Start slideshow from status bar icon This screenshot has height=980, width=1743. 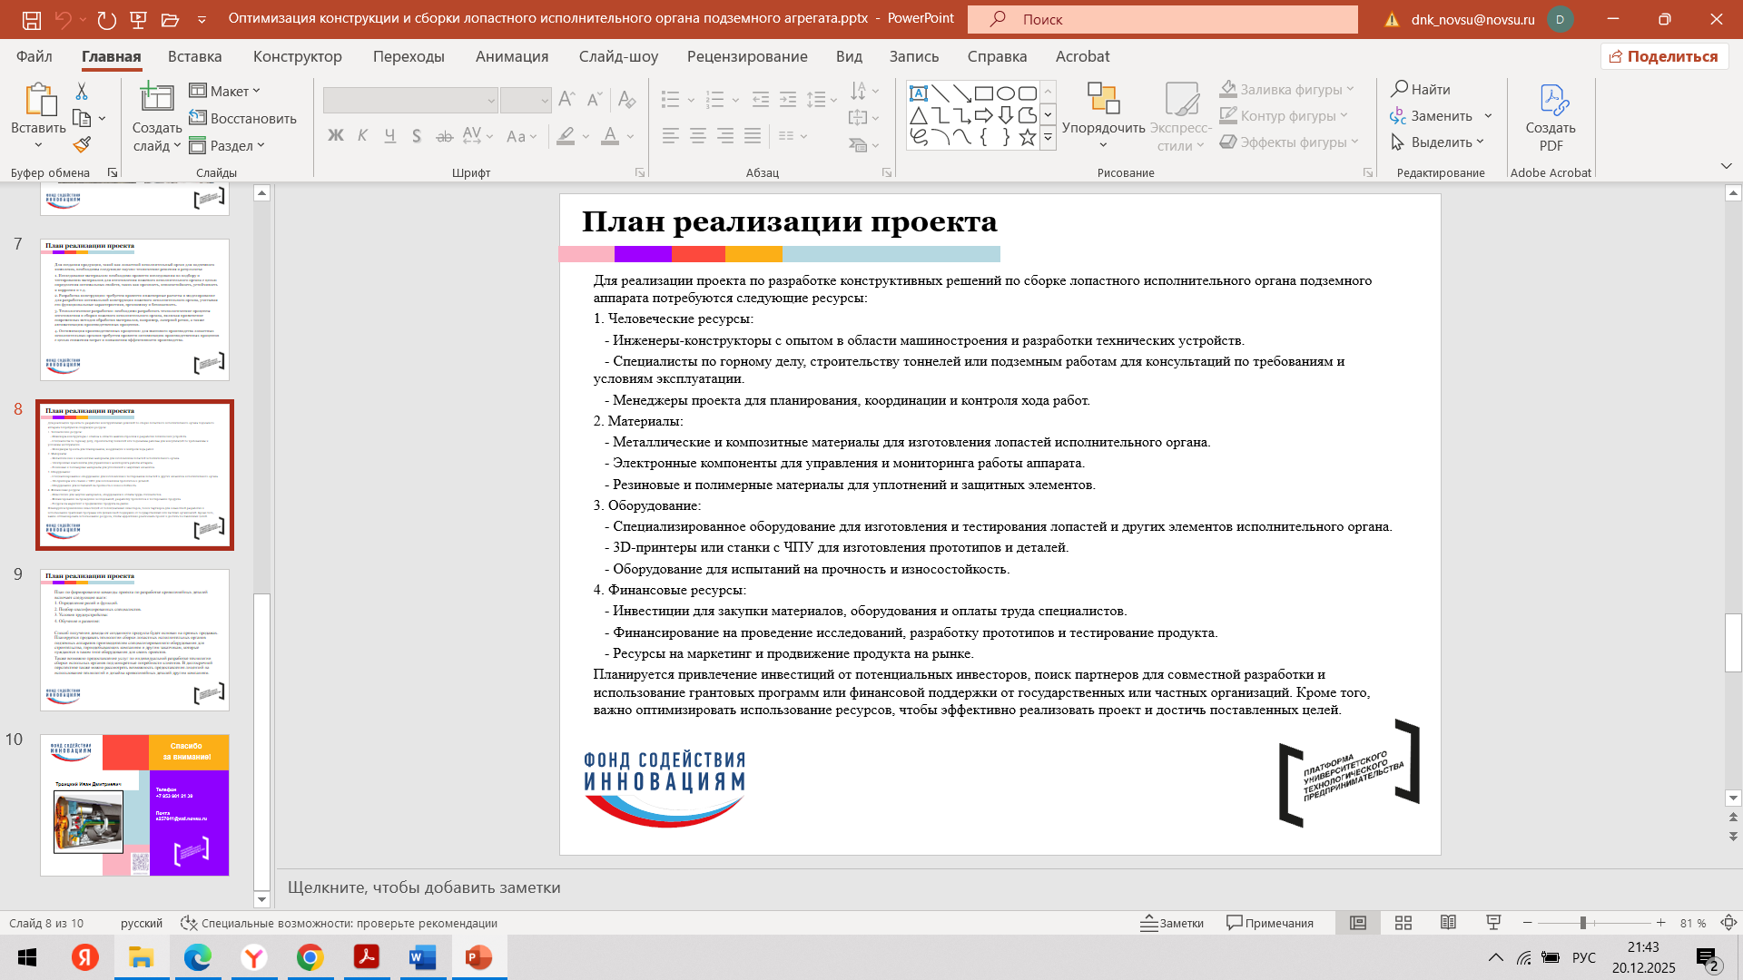(1492, 923)
